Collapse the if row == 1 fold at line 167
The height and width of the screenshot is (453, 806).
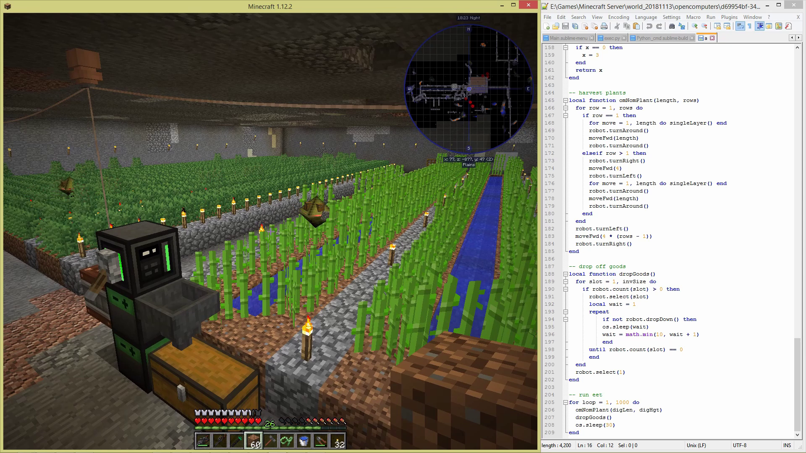(565, 115)
